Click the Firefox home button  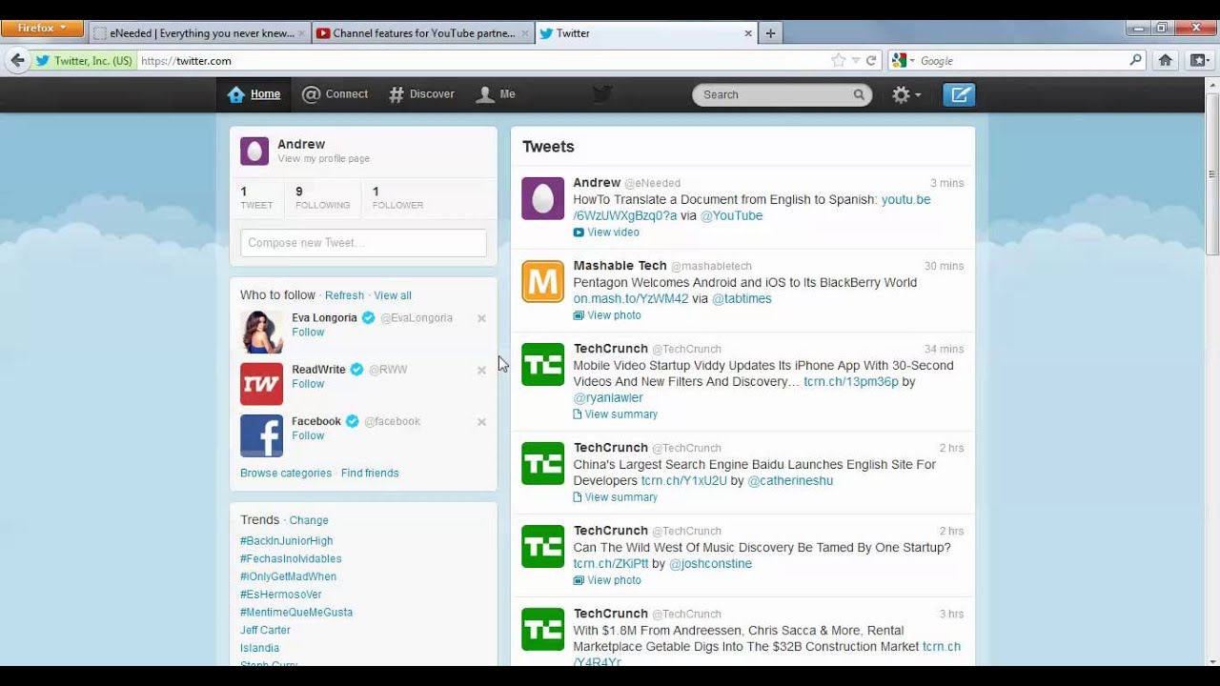coord(1165,60)
